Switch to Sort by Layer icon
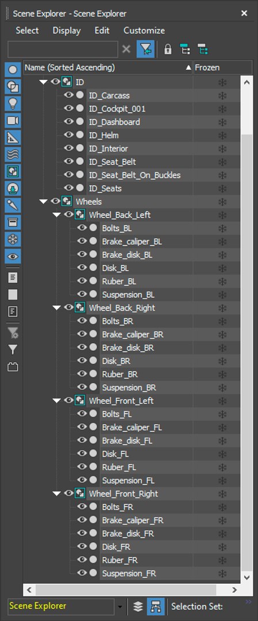The height and width of the screenshot is (621, 258). pyautogui.click(x=138, y=607)
